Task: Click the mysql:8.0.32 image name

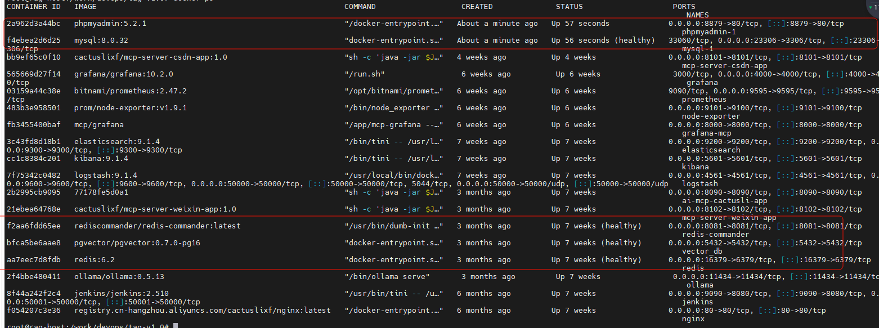Action: click(101, 41)
